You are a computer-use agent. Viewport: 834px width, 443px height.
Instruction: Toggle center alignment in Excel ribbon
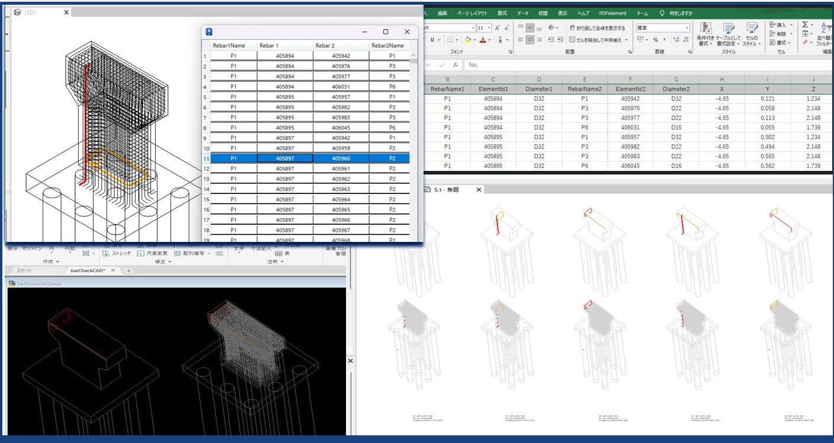pos(530,40)
